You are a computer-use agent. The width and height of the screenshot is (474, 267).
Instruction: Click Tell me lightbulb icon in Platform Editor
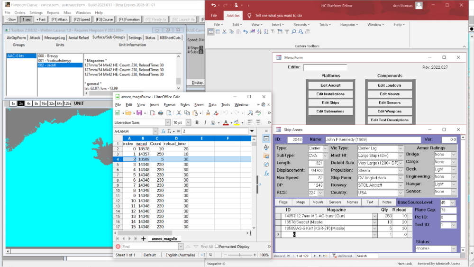coord(249,16)
